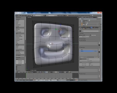Screen dimensions: 117x93
Task: Toggle Relative shape keys checkbox
Action: point(80,57)
